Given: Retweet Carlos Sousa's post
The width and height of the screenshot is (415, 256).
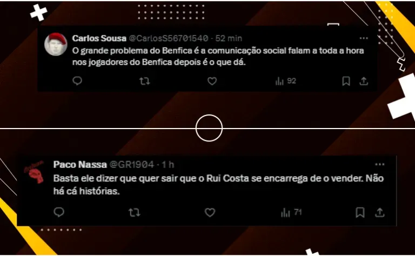Looking at the screenshot, I should click(144, 81).
